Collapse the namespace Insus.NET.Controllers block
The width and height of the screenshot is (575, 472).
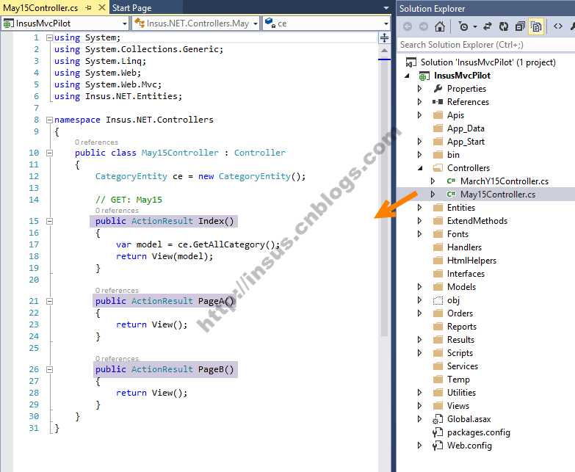(x=49, y=120)
